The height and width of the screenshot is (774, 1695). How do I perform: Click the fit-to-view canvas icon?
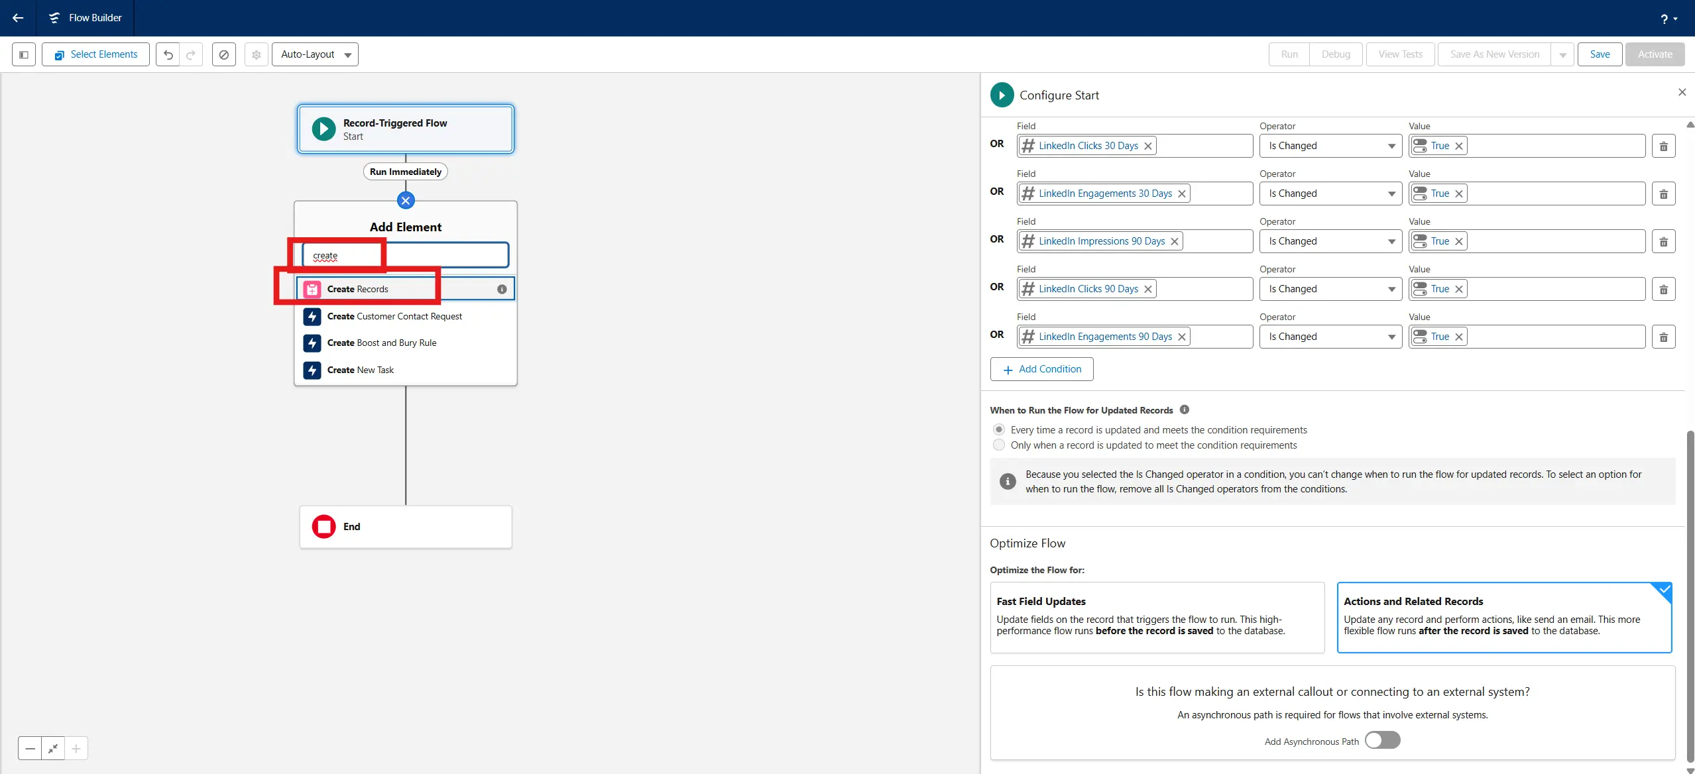(x=53, y=748)
